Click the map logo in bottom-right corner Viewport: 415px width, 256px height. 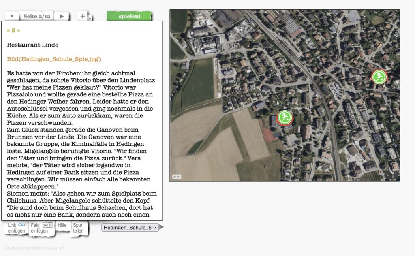(390, 175)
